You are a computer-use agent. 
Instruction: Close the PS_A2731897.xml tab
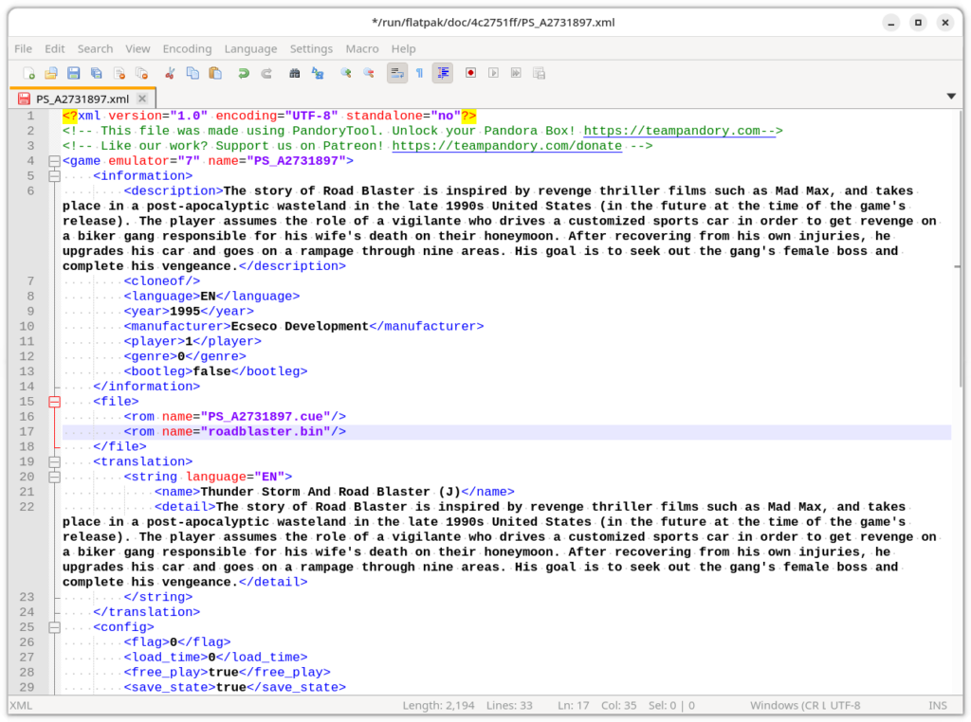pos(143,99)
